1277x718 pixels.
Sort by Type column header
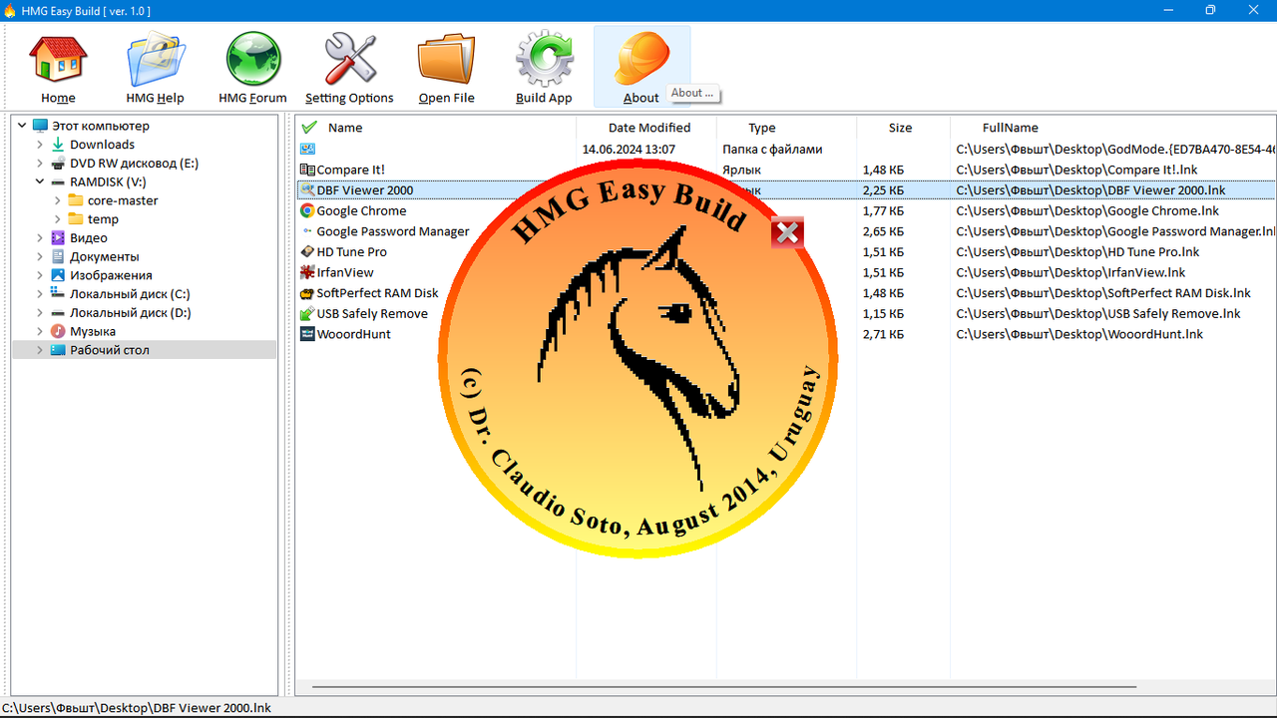click(762, 128)
